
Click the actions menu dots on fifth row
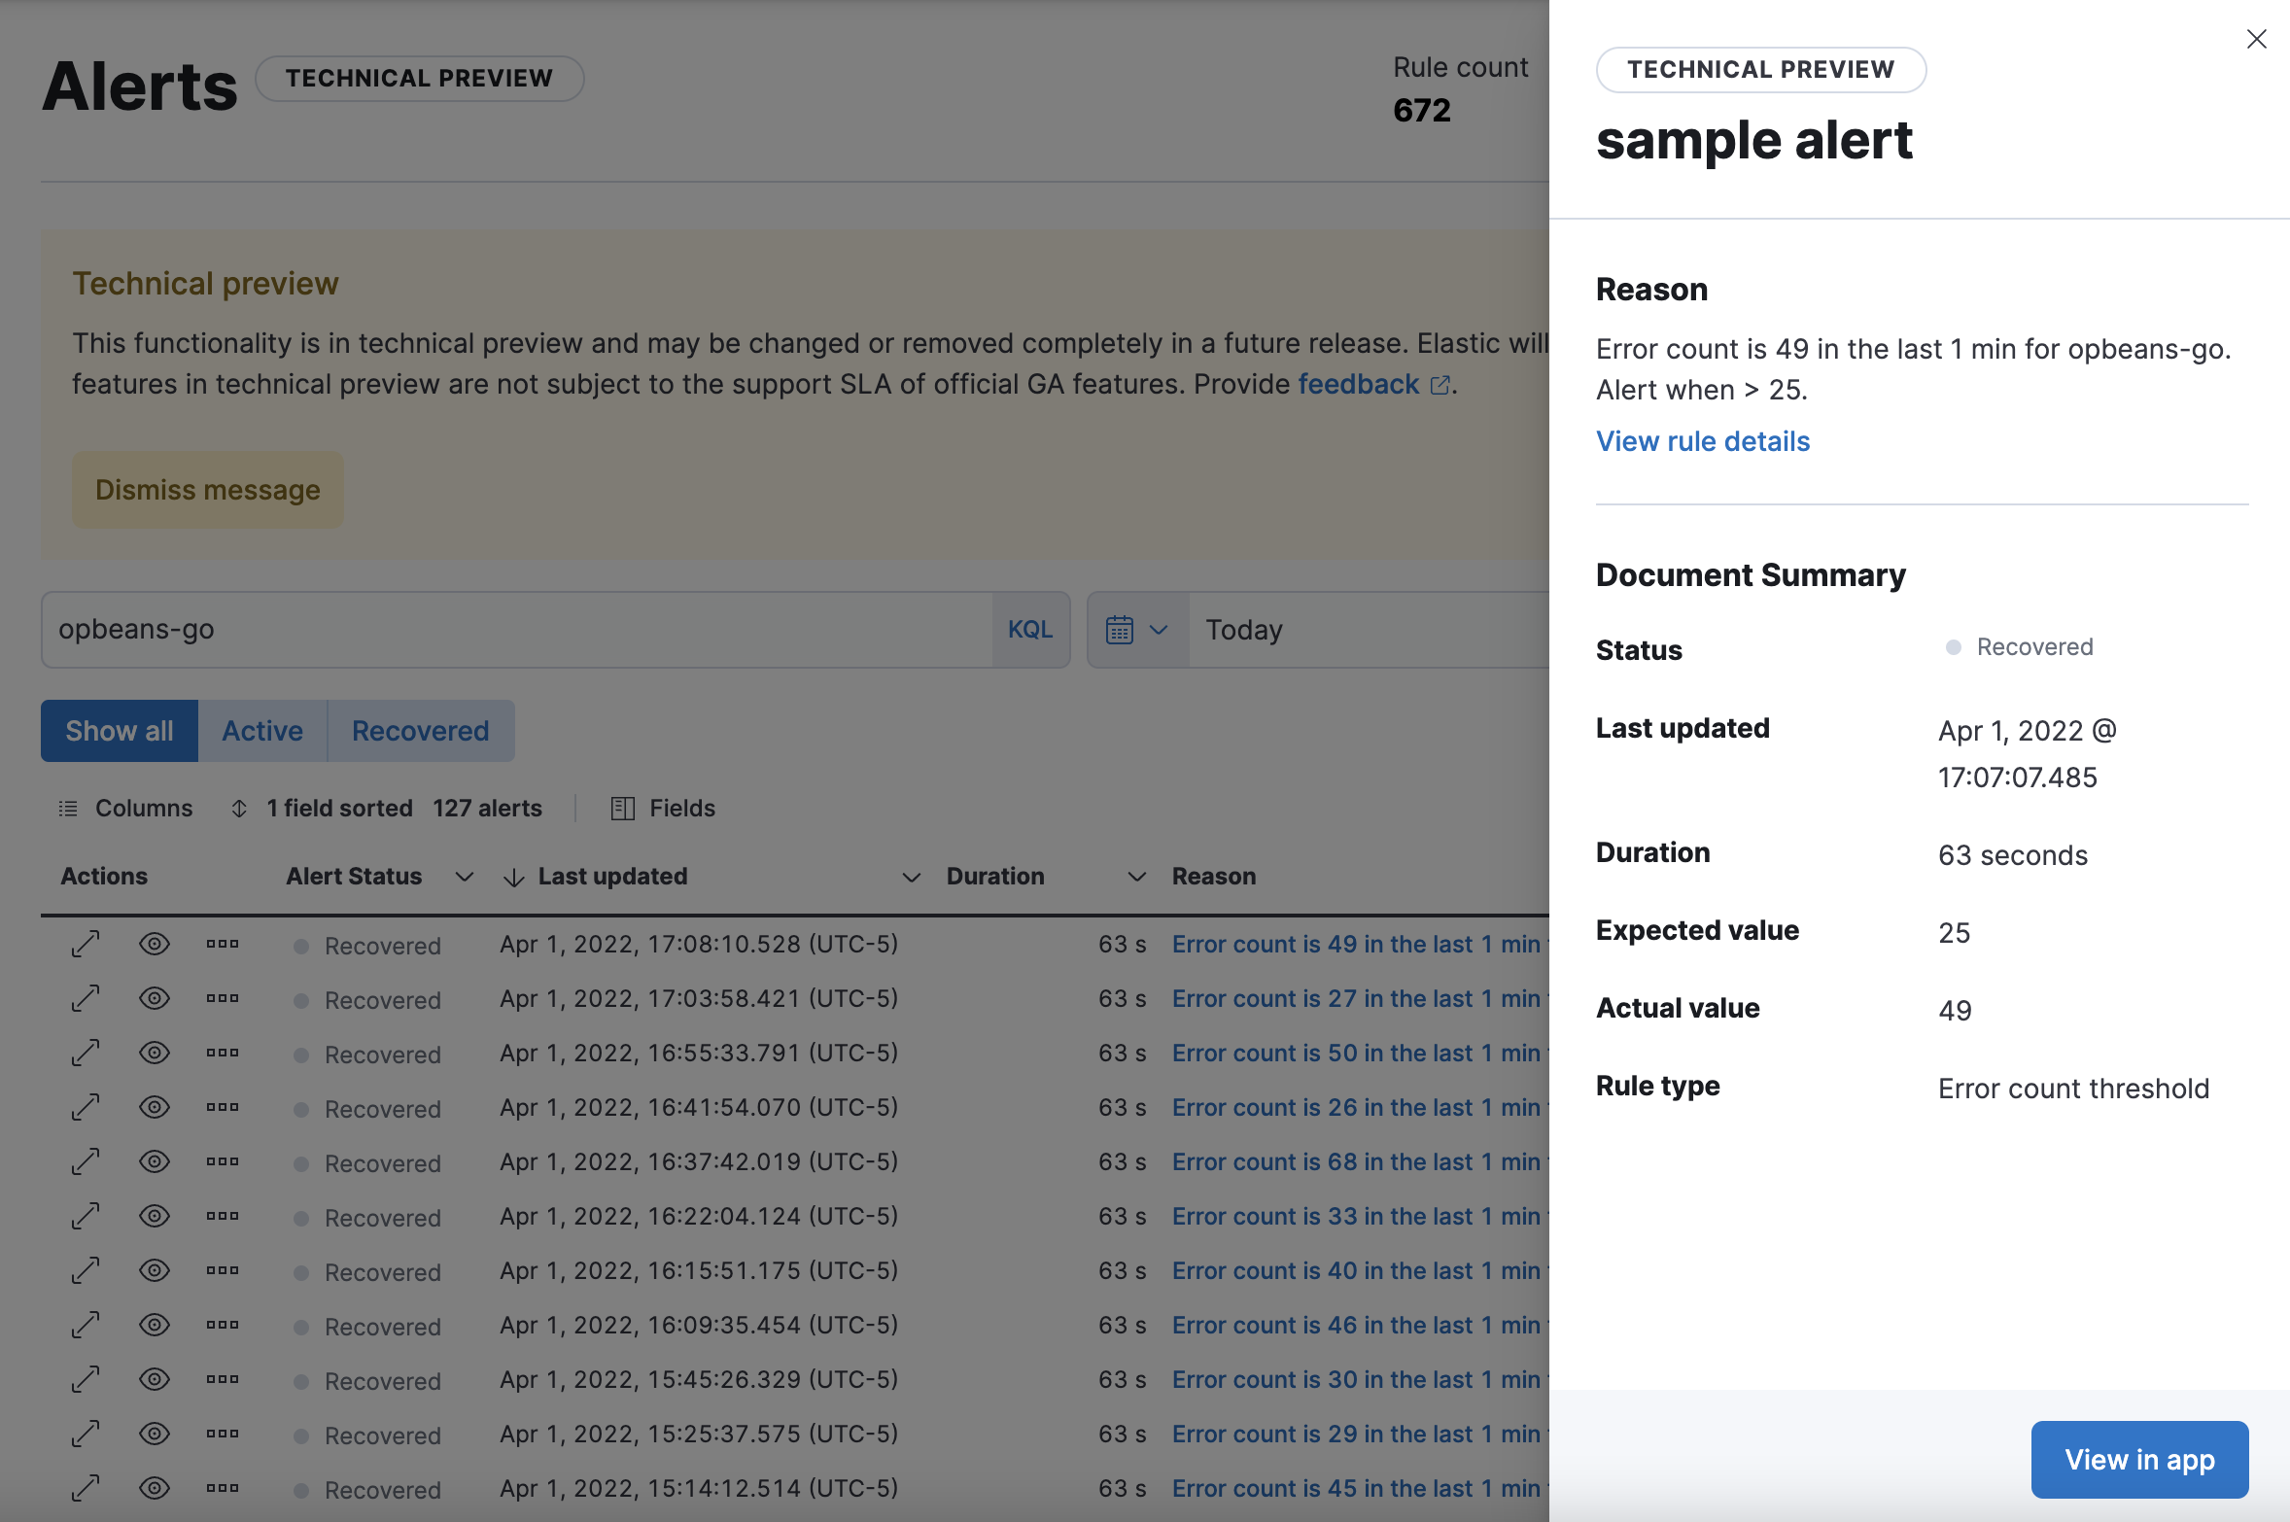click(x=219, y=1159)
